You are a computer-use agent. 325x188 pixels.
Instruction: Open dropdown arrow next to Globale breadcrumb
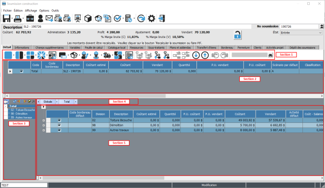[x=57, y=102]
